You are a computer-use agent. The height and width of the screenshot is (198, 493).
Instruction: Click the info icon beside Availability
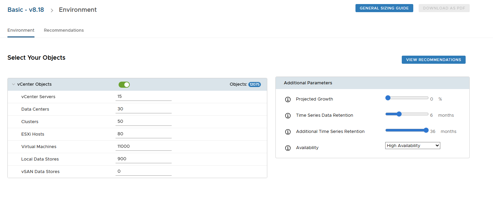click(288, 148)
